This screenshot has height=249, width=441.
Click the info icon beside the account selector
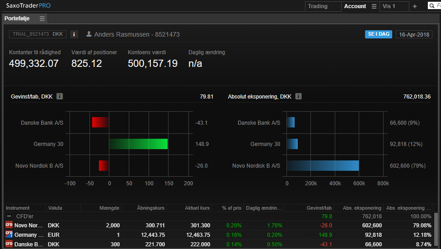point(75,34)
